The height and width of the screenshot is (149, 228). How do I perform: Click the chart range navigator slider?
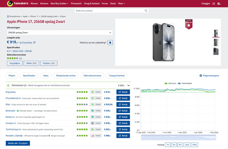(178, 138)
